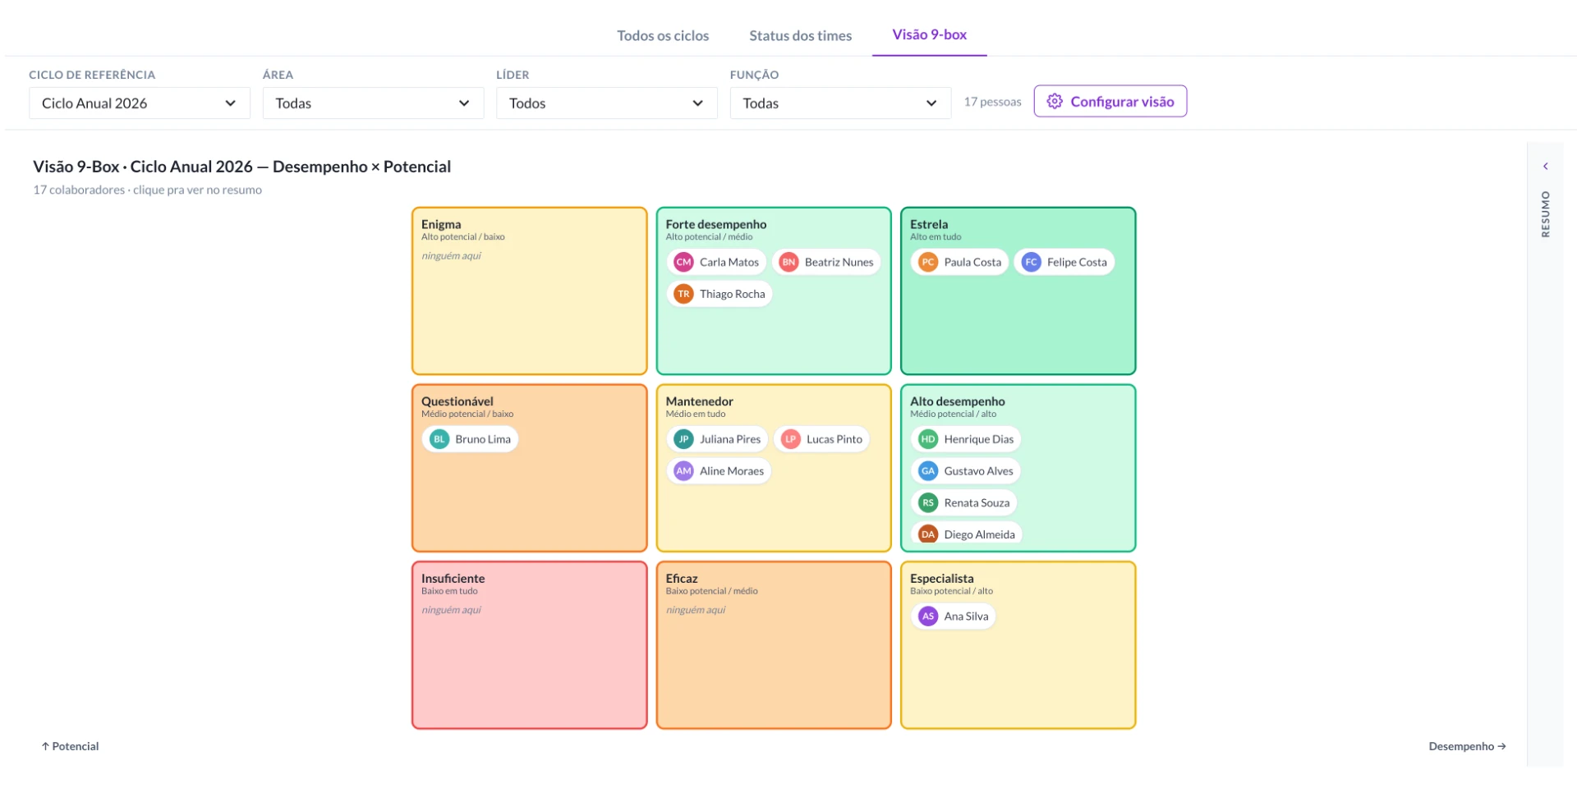Select the Visão 9-box tab

929,34
